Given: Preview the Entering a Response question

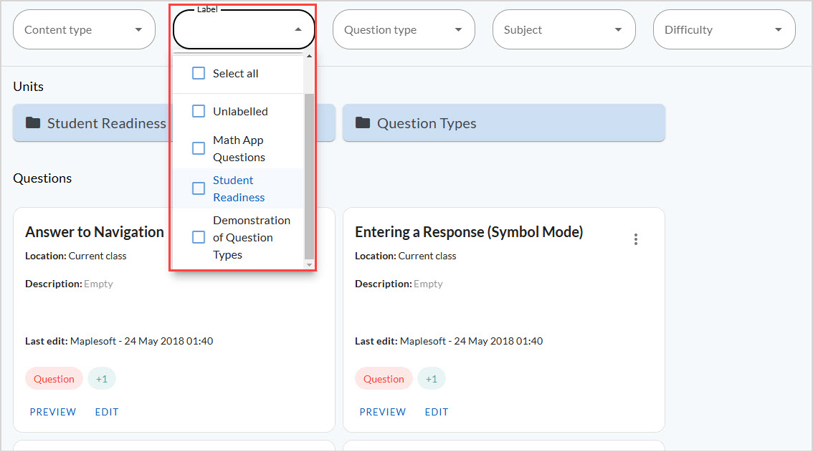Looking at the screenshot, I should pos(383,412).
